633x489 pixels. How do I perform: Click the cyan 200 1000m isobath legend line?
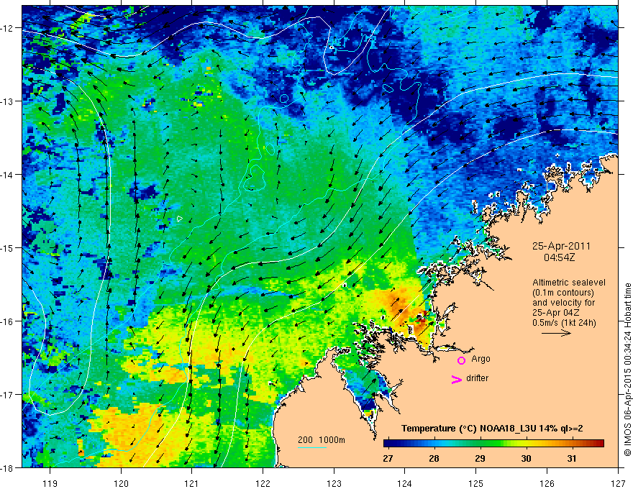point(312,447)
